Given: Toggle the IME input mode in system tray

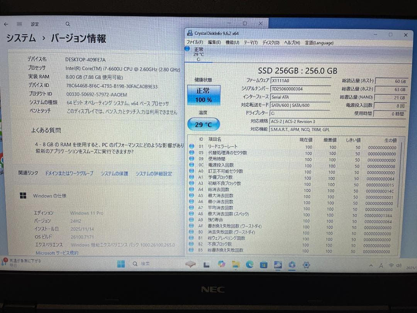Looking at the screenshot, I should click(380, 265).
